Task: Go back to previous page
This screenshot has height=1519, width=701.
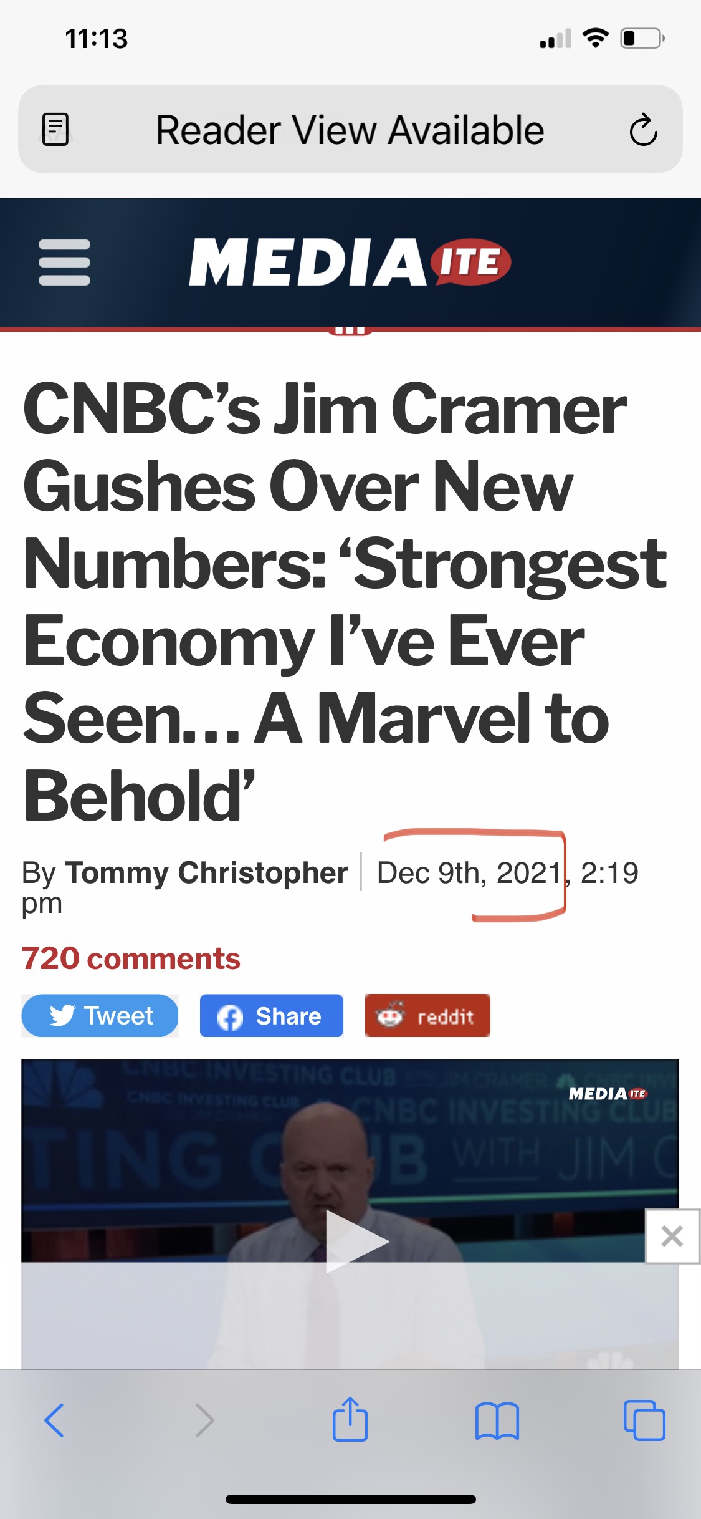Action: (x=54, y=1420)
